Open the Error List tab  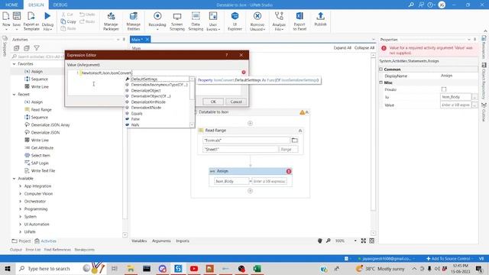pyautogui.click(x=33, y=250)
